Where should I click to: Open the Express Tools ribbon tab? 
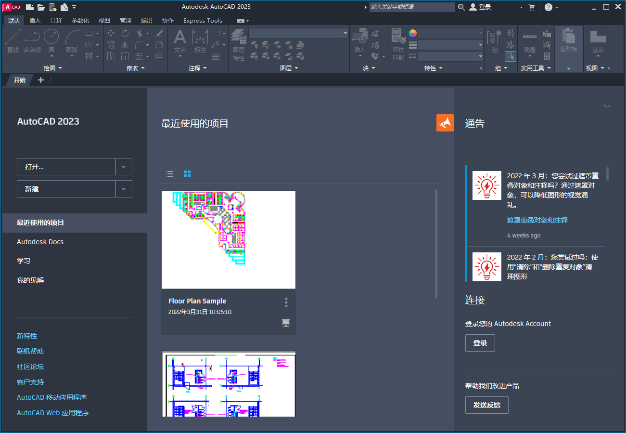tap(202, 20)
